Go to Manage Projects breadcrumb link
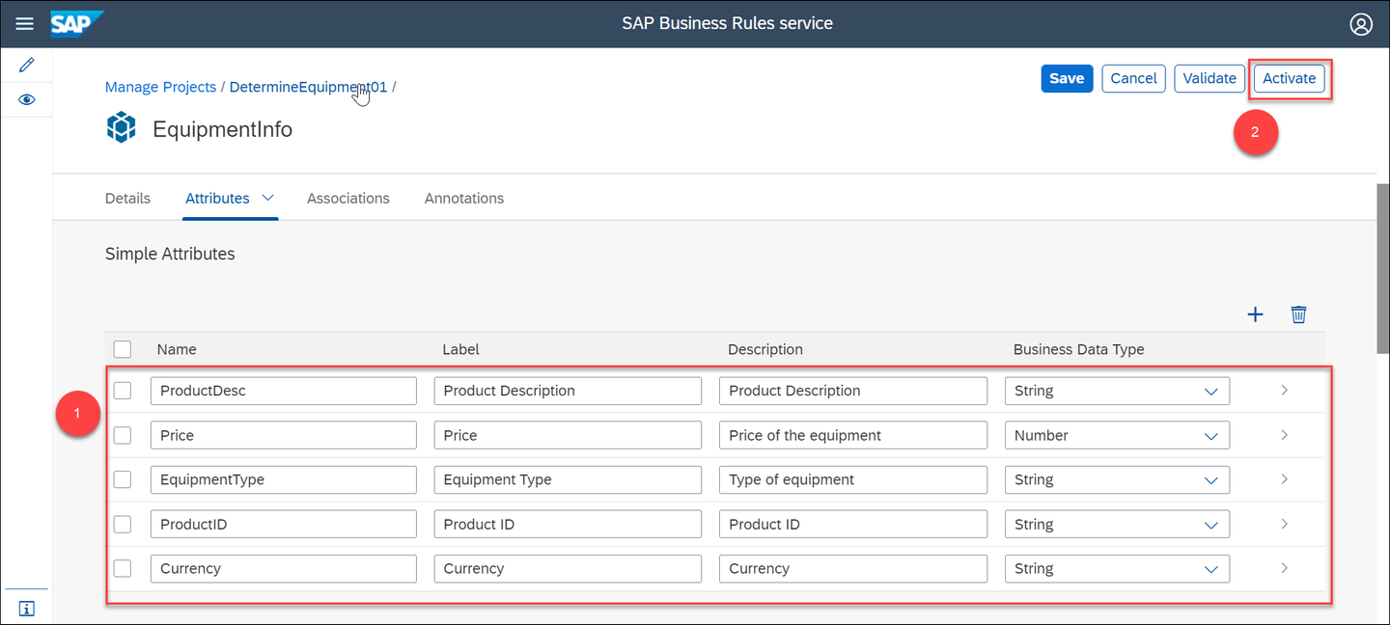Viewport: 1390px width, 625px height. [160, 87]
